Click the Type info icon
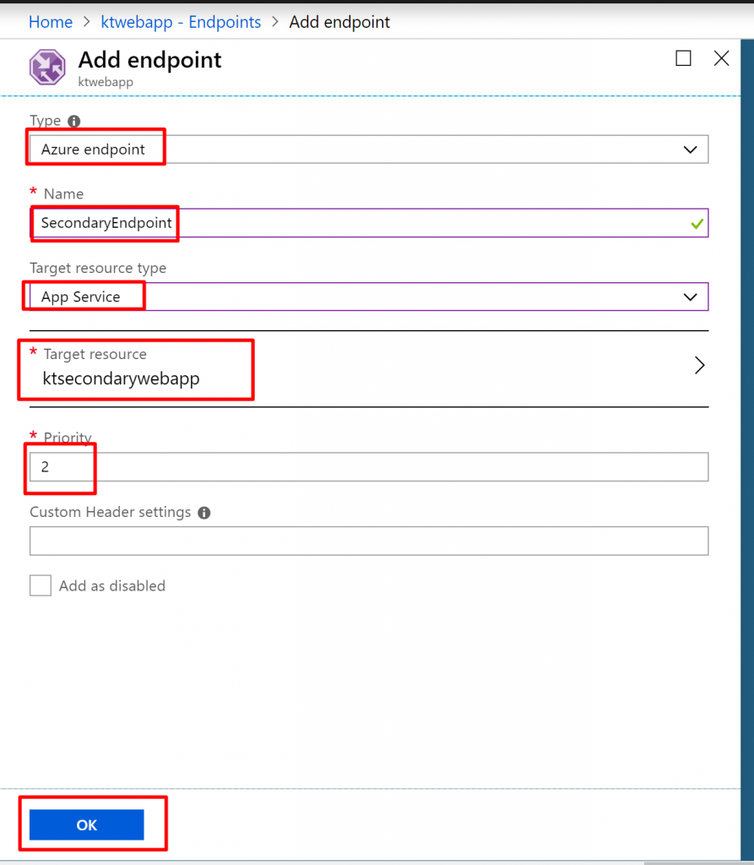754x865 pixels. 74,121
